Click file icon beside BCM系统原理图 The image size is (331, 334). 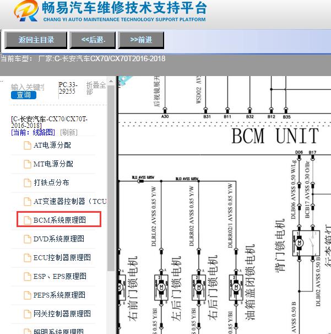coord(28,220)
